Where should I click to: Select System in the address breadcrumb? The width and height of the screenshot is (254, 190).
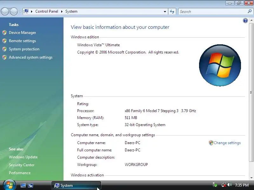[71, 11]
